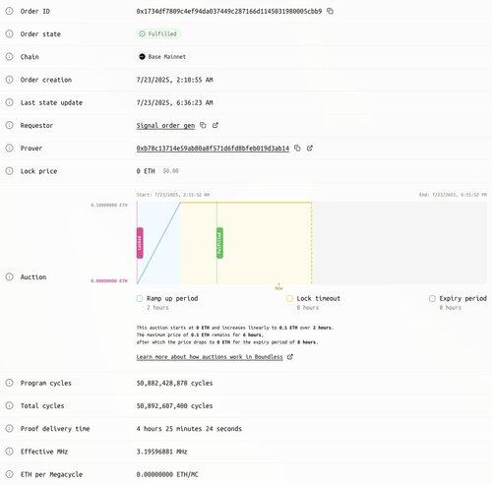
Task: Show info for Effective MHz
Action: pyautogui.click(x=10, y=452)
